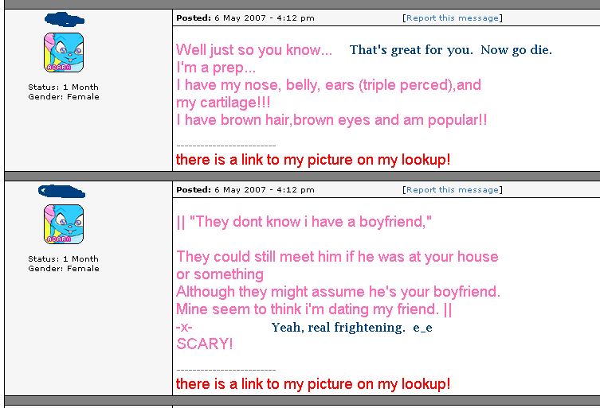Click the Acara avatar in second post
600x408 pixels.
point(64,224)
